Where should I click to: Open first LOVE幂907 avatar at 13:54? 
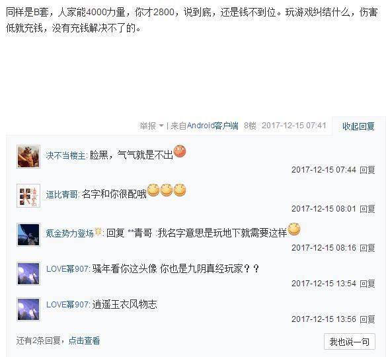pyautogui.click(x=28, y=274)
